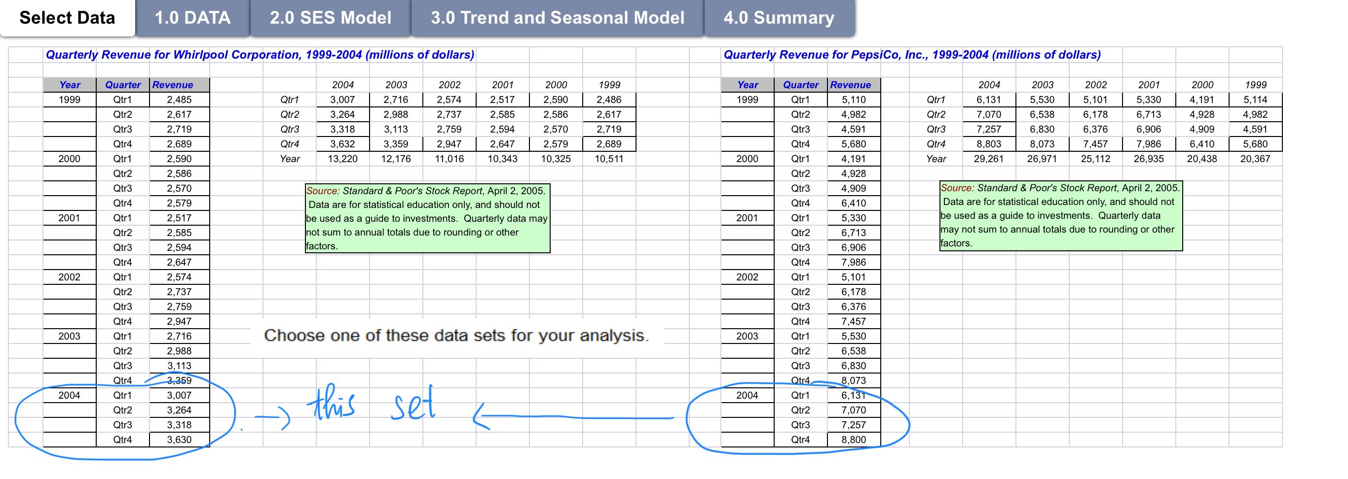Select the Whirlpool quarterly revenue title
This screenshot has width=1348, height=479.
[260, 54]
